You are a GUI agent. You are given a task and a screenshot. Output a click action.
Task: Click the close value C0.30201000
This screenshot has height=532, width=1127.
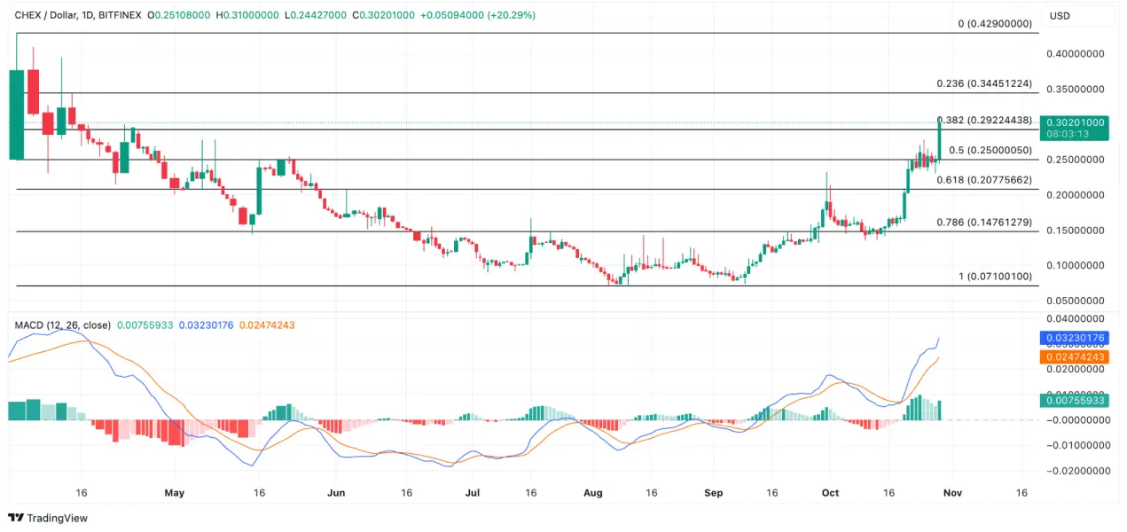point(382,15)
